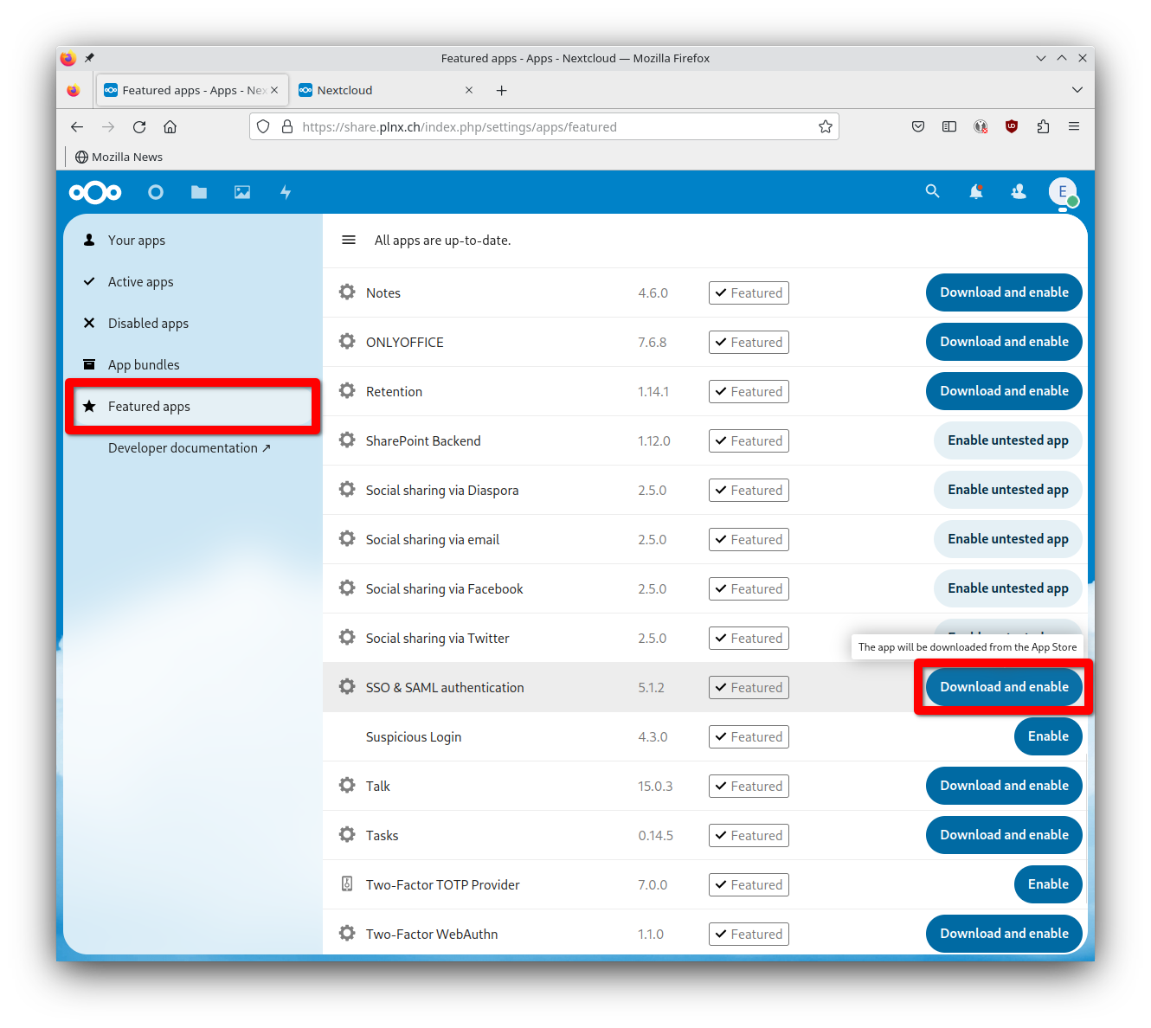Open the Files app via folder icon
The image size is (1151, 1028).
point(198,192)
